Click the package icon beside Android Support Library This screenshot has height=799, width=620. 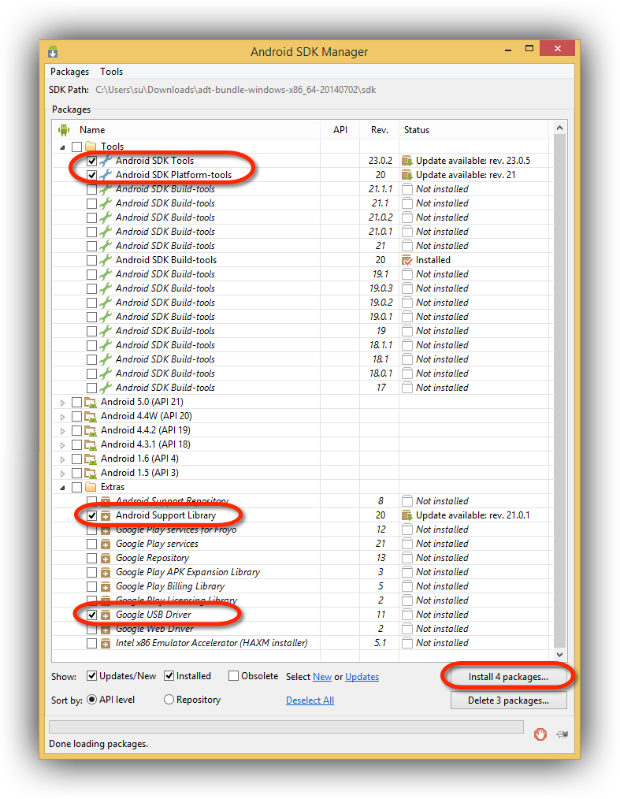click(106, 515)
